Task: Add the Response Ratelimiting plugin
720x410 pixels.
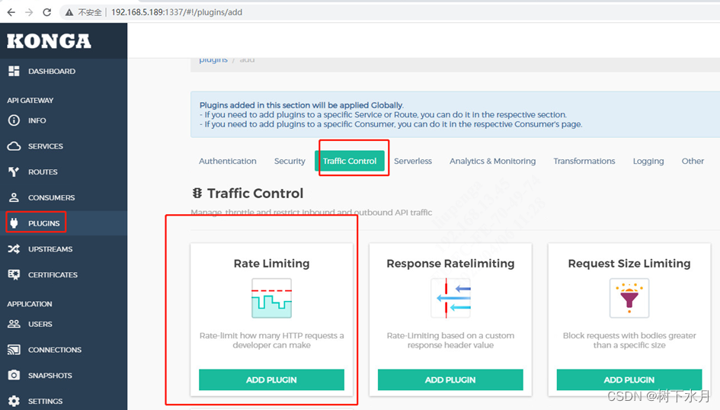Action: point(450,380)
